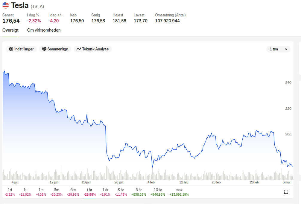The height and width of the screenshot is (204, 301).
Task: Click the 4 feb date label
Action: 151,182
